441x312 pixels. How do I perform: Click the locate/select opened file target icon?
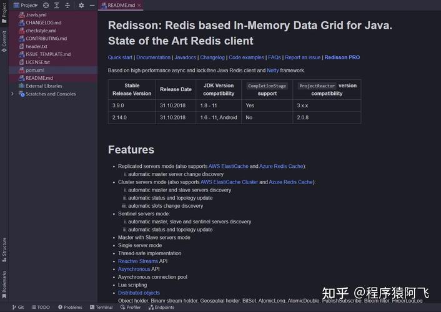[x=46, y=5]
